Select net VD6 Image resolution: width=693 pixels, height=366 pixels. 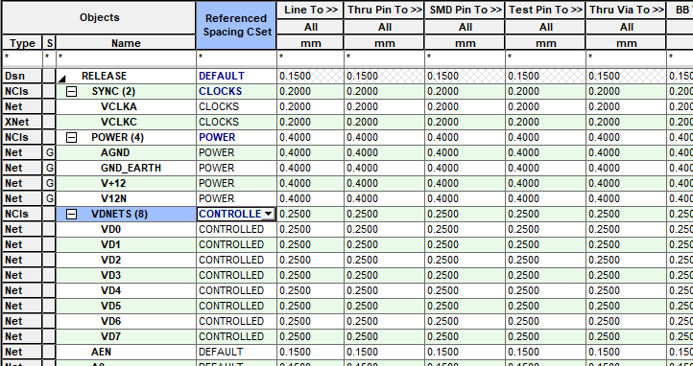click(x=110, y=322)
